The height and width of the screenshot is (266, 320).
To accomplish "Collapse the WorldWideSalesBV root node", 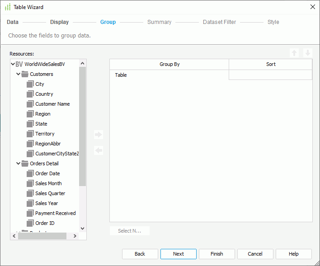I will (x=13, y=64).
